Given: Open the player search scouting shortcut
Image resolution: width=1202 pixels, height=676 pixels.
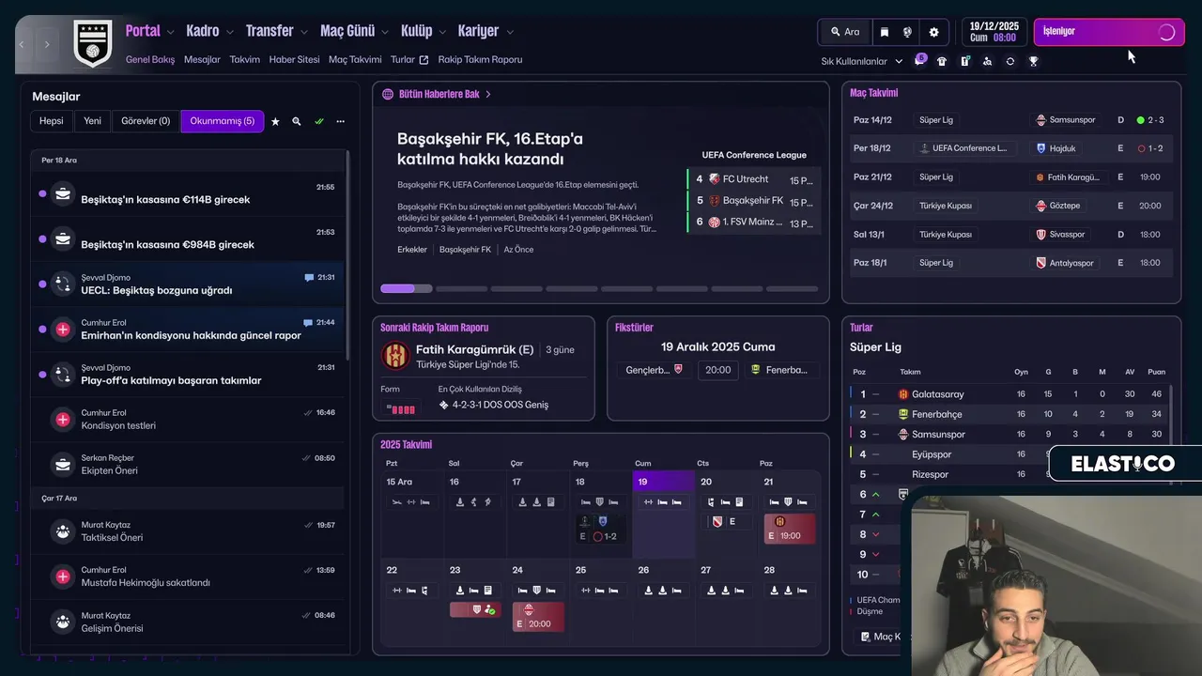Looking at the screenshot, I should point(987,61).
